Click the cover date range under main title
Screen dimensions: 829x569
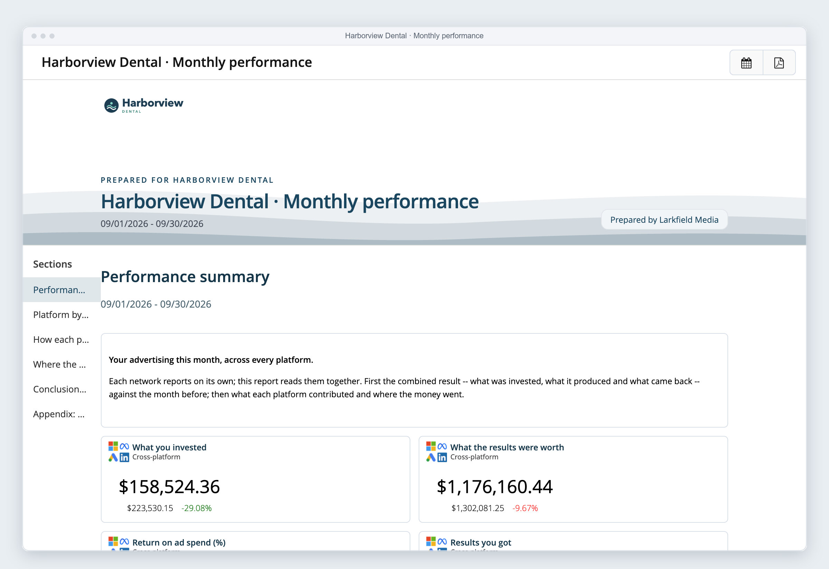[152, 224]
